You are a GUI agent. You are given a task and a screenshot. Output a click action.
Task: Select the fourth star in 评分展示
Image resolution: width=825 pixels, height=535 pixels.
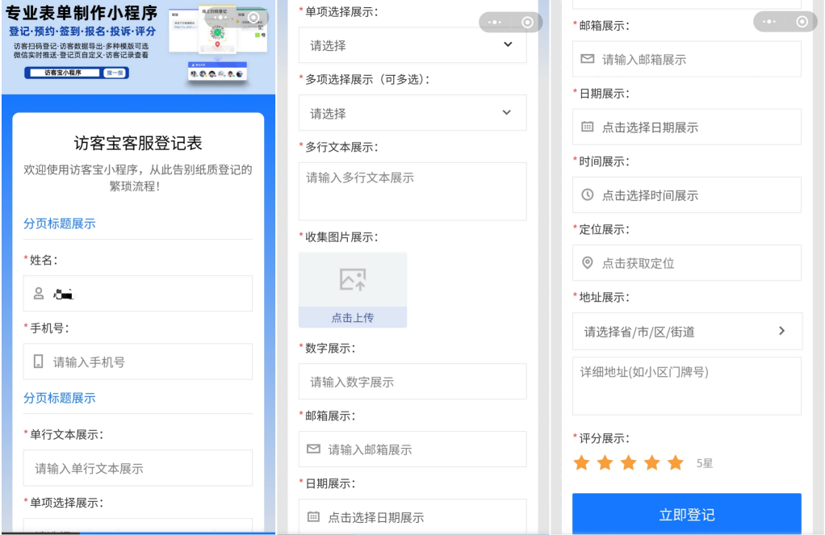click(652, 462)
